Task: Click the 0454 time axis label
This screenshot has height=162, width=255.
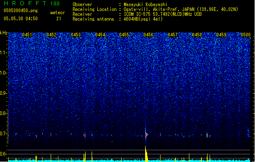Action: tap(100, 35)
